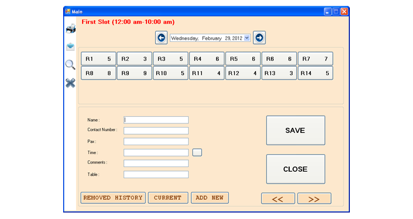Click the blue X delete icon
The width and height of the screenshot is (413, 219).
click(70, 83)
